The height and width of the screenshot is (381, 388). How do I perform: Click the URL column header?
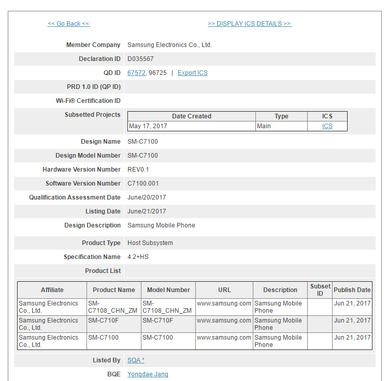click(x=224, y=290)
